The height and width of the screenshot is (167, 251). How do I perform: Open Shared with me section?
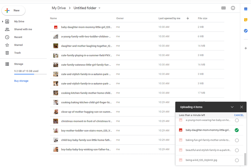click(23, 29)
